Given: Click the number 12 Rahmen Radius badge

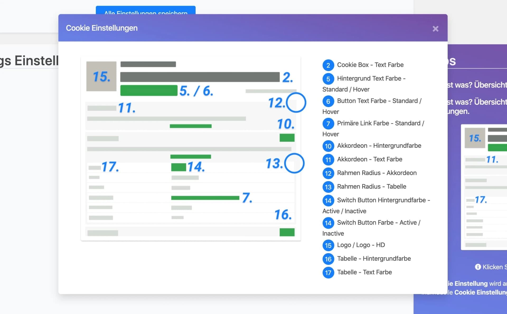Looking at the screenshot, I should (x=328, y=173).
